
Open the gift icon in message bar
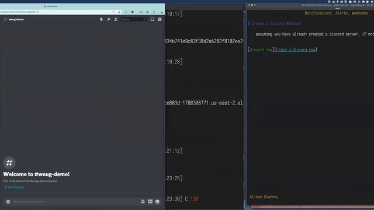[143, 202]
